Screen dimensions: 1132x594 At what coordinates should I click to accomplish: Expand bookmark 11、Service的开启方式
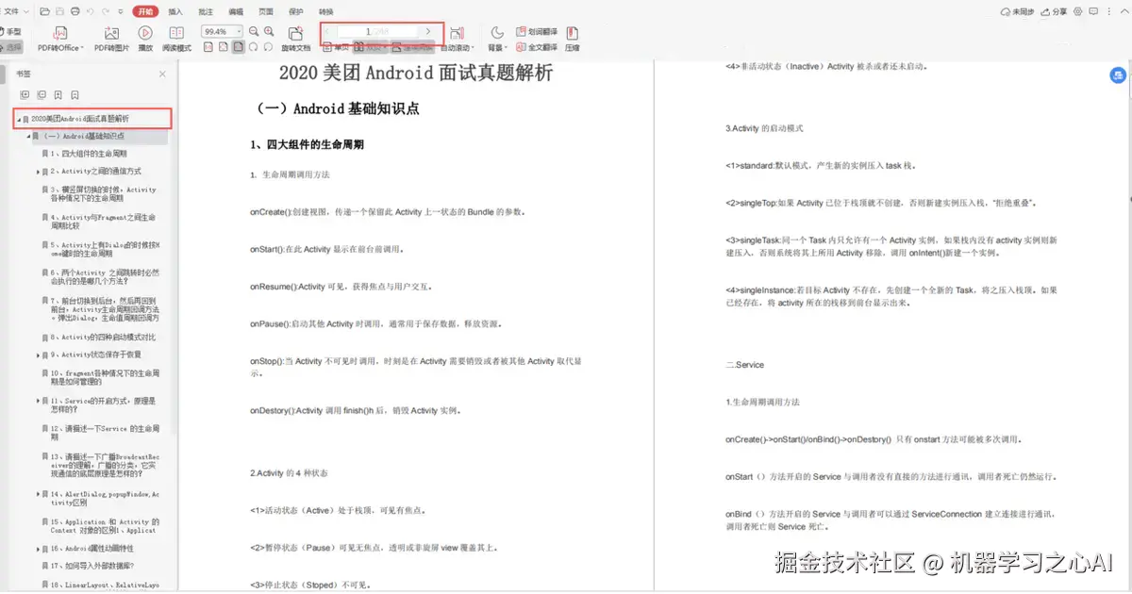(38, 400)
